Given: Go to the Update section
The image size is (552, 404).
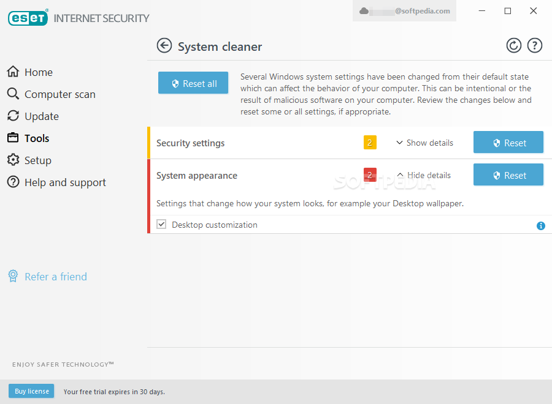Looking at the screenshot, I should [x=33, y=116].
